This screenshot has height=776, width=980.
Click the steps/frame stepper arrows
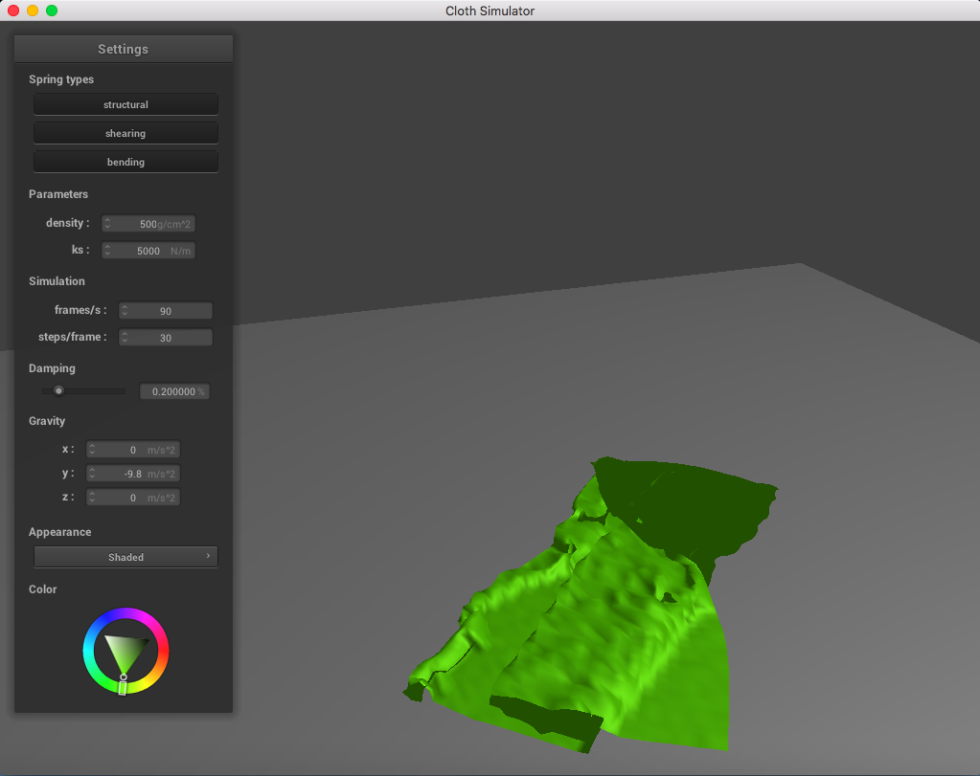tap(125, 337)
